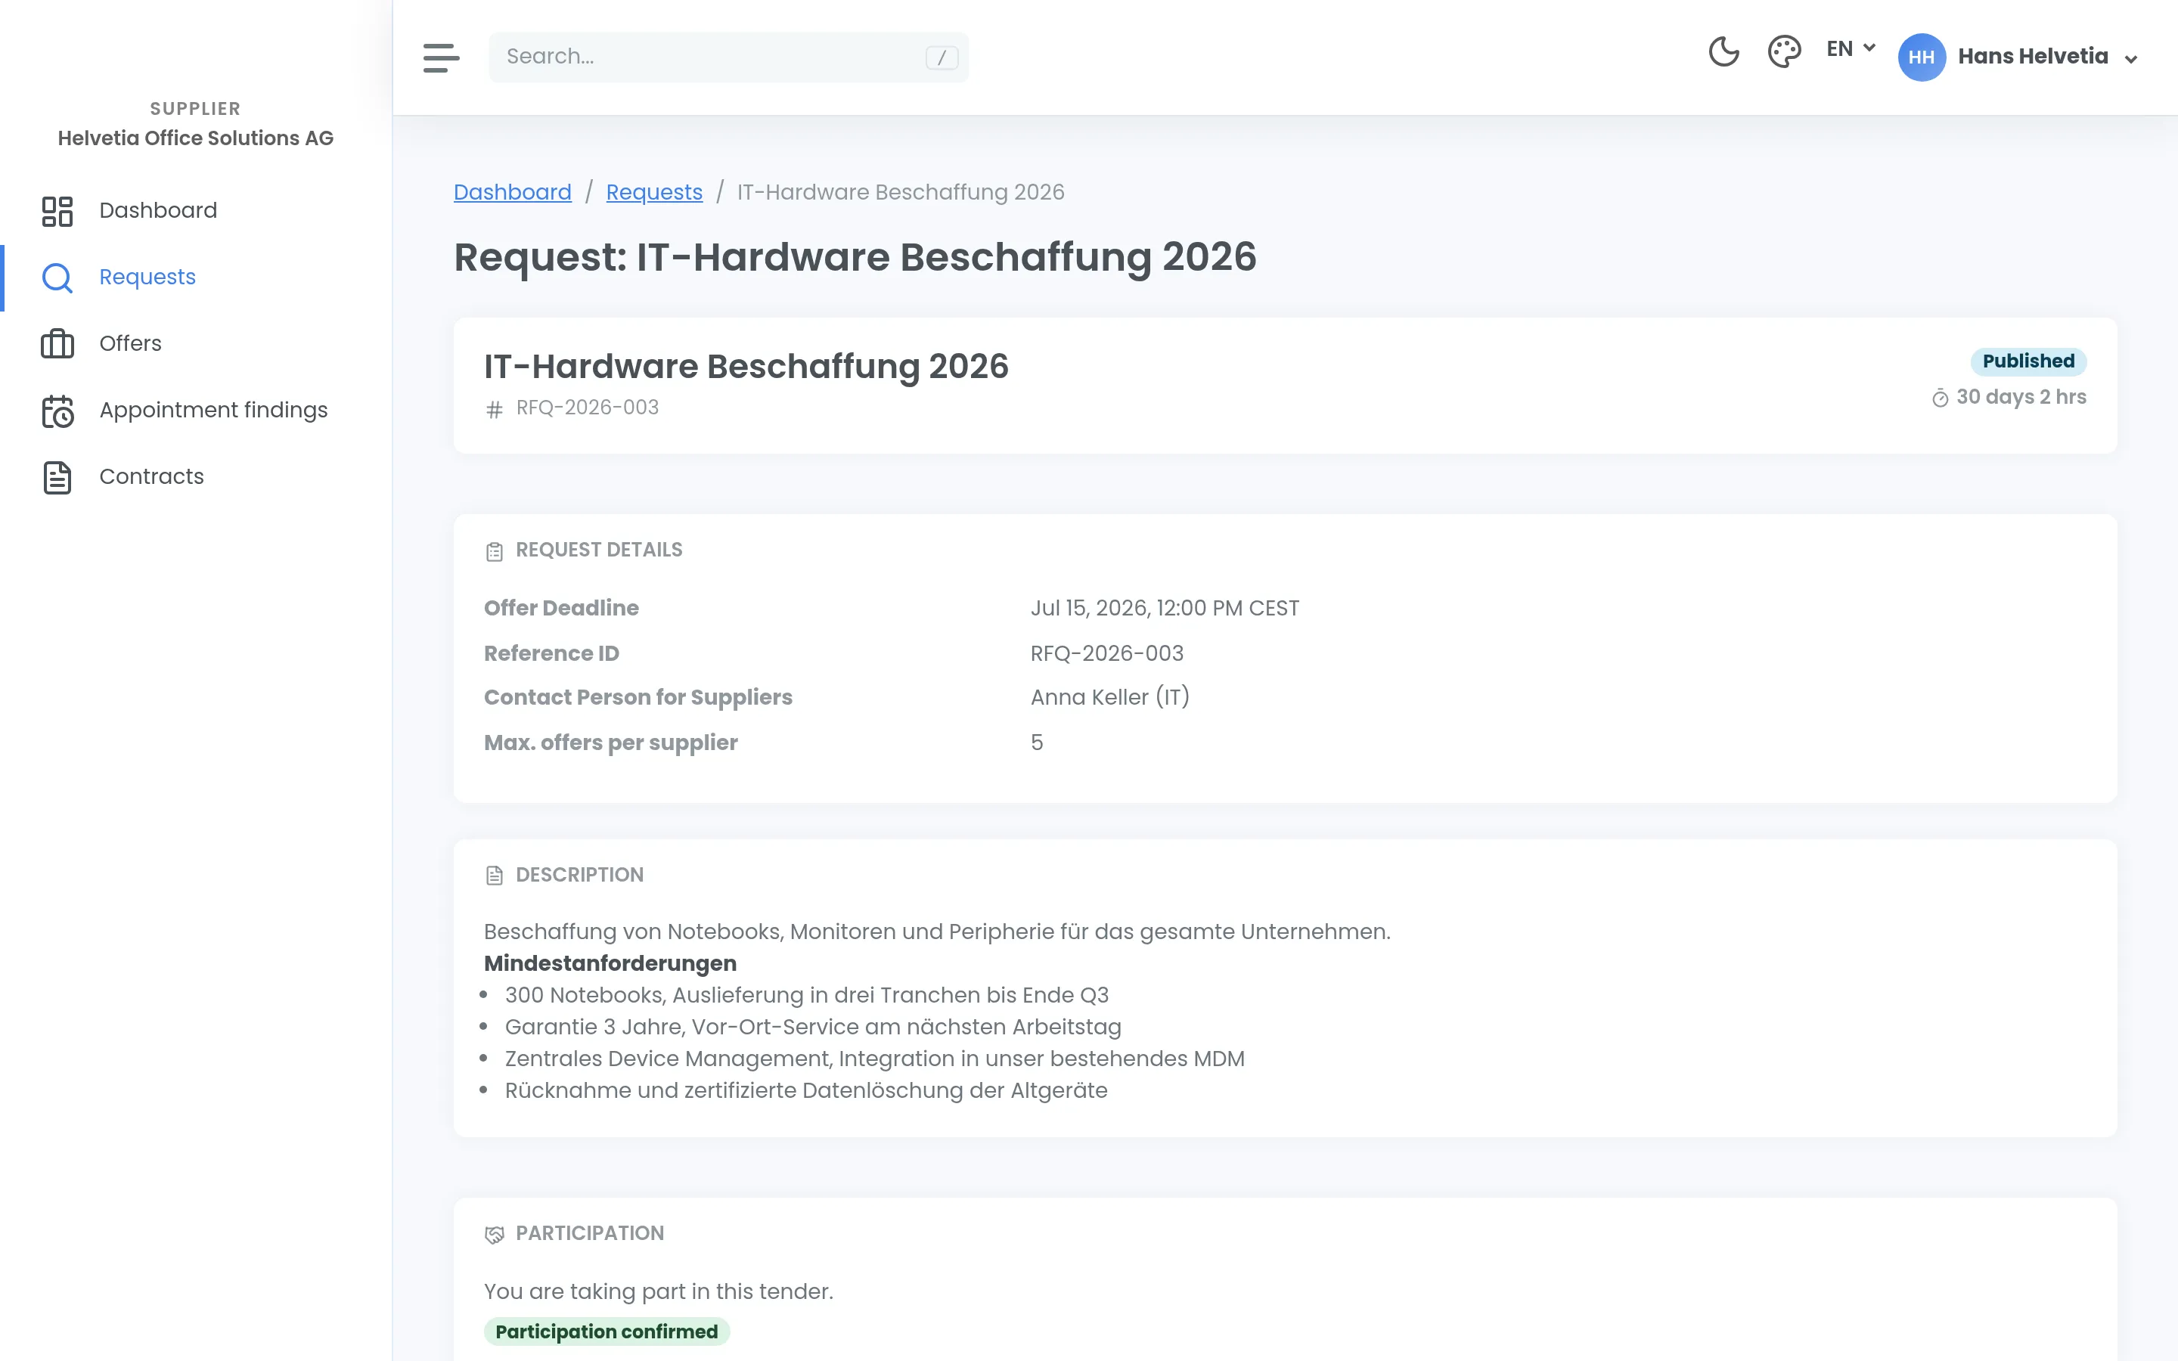Click the Participation confirmed badge
The height and width of the screenshot is (1361, 2178).
(x=607, y=1332)
